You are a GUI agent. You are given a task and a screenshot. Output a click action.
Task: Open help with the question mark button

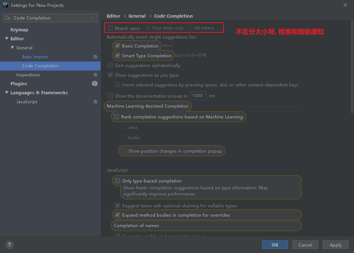point(9,245)
